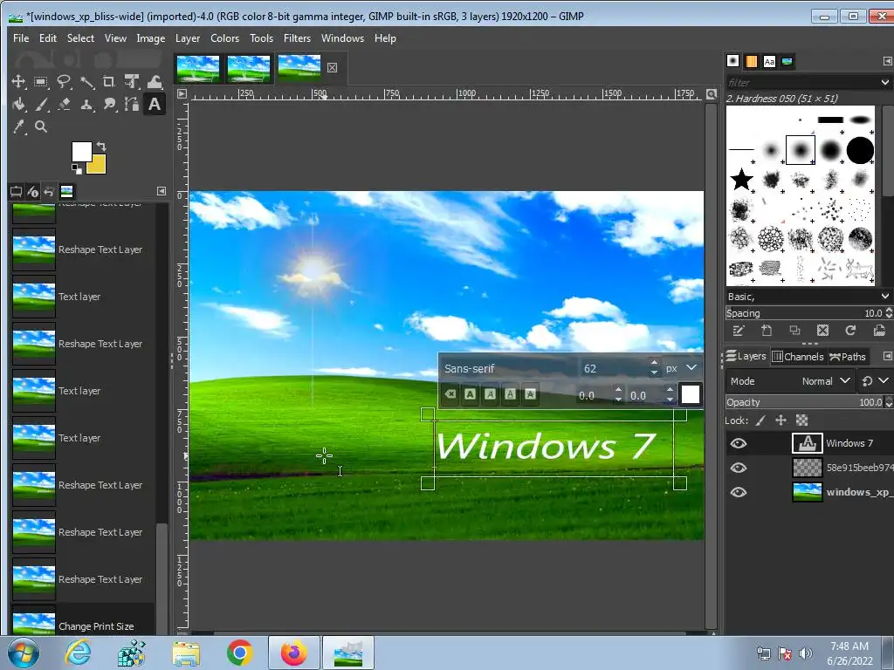The height and width of the screenshot is (670, 894).
Task: Open the Patterns tab in right dock
Action: click(x=752, y=61)
